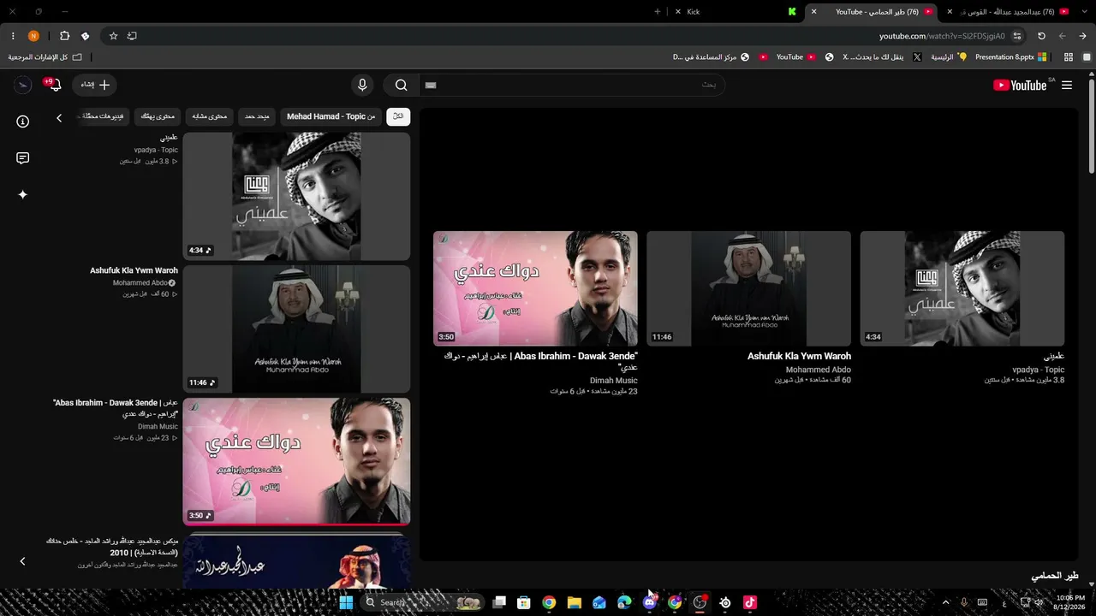Expand the collapsed panel with bottom-left chevron
The height and width of the screenshot is (616, 1096).
23,561
